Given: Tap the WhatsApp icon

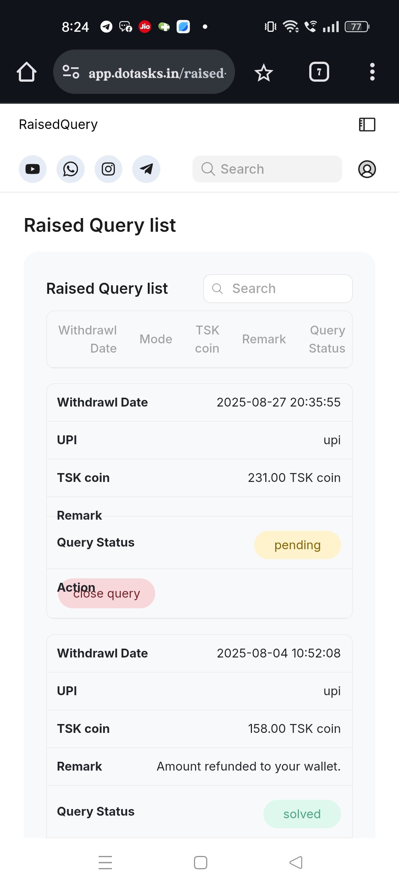Looking at the screenshot, I should click(x=71, y=169).
